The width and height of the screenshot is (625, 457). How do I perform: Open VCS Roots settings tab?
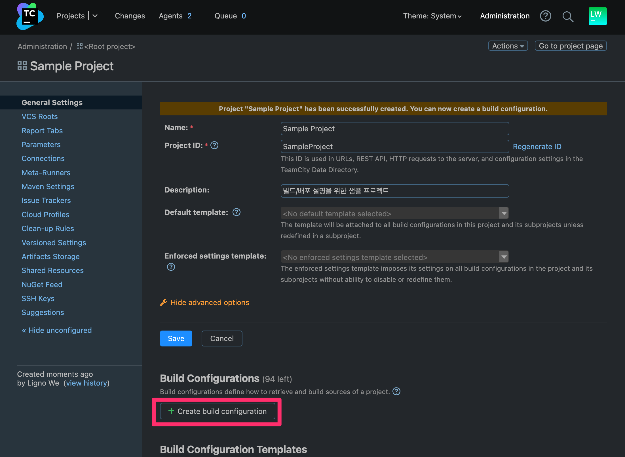click(x=39, y=117)
